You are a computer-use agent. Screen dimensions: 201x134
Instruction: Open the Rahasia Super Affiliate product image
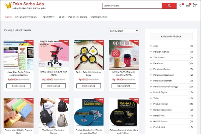point(124,113)
